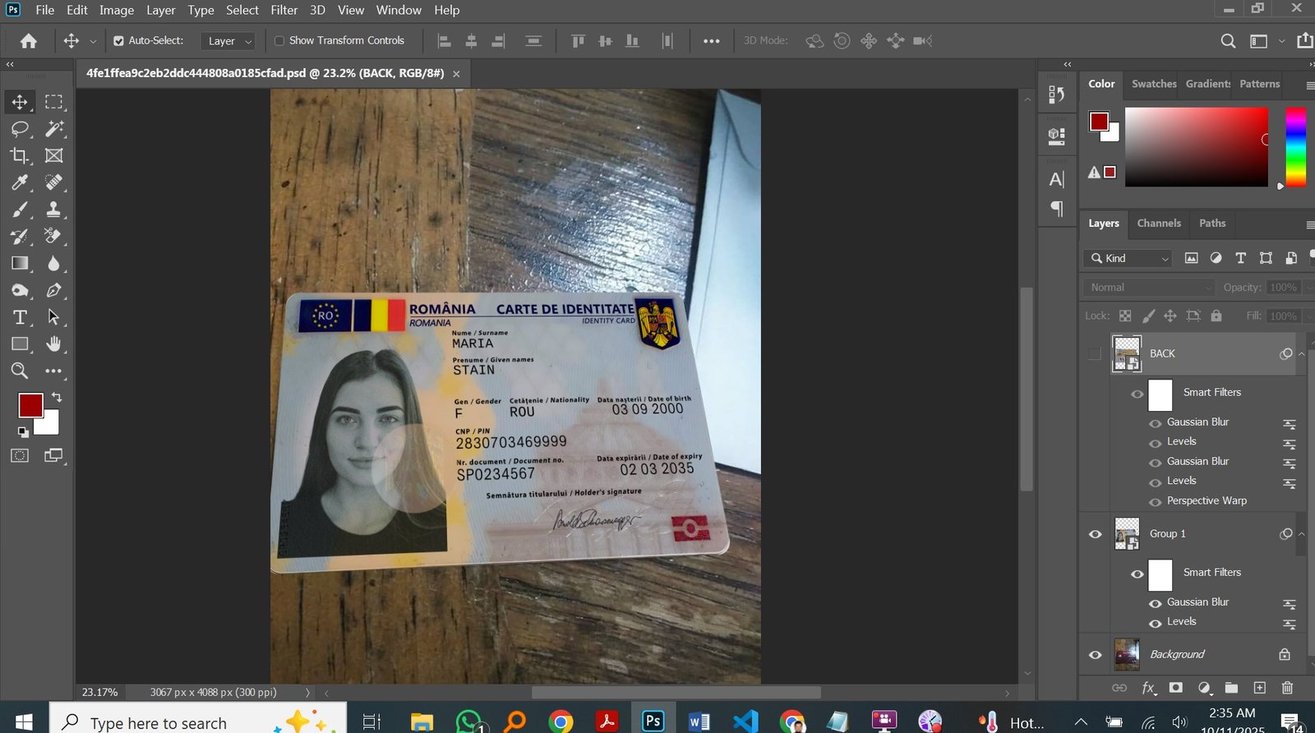Select the Horizontal Type tool
Viewport: 1315px width, 733px height.
20,317
